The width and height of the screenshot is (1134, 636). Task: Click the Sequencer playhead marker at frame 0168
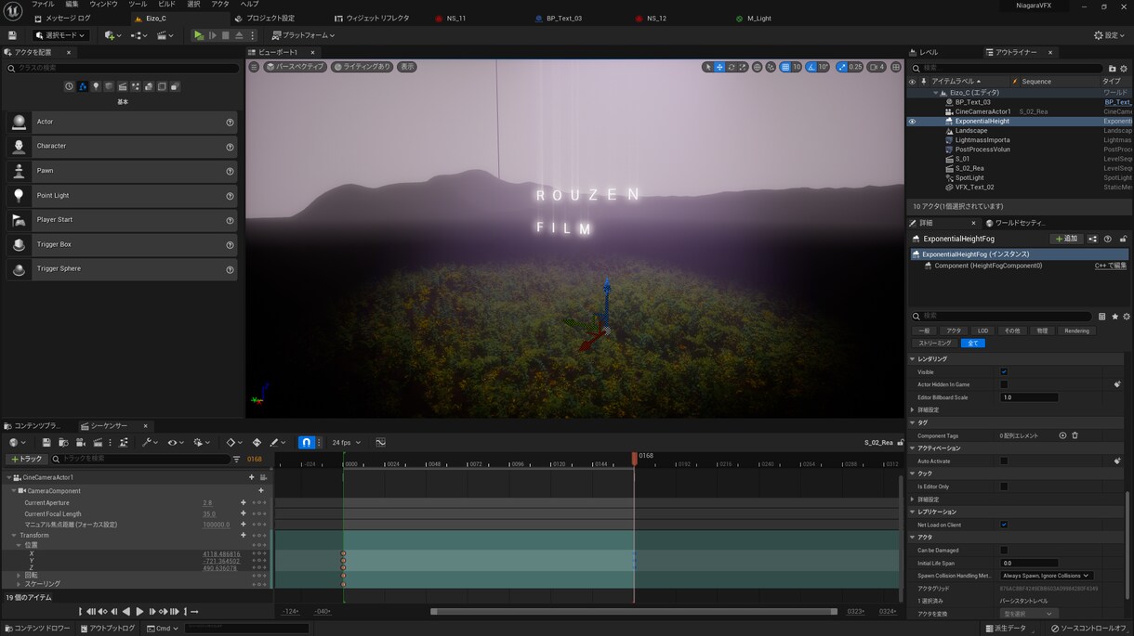coord(635,458)
